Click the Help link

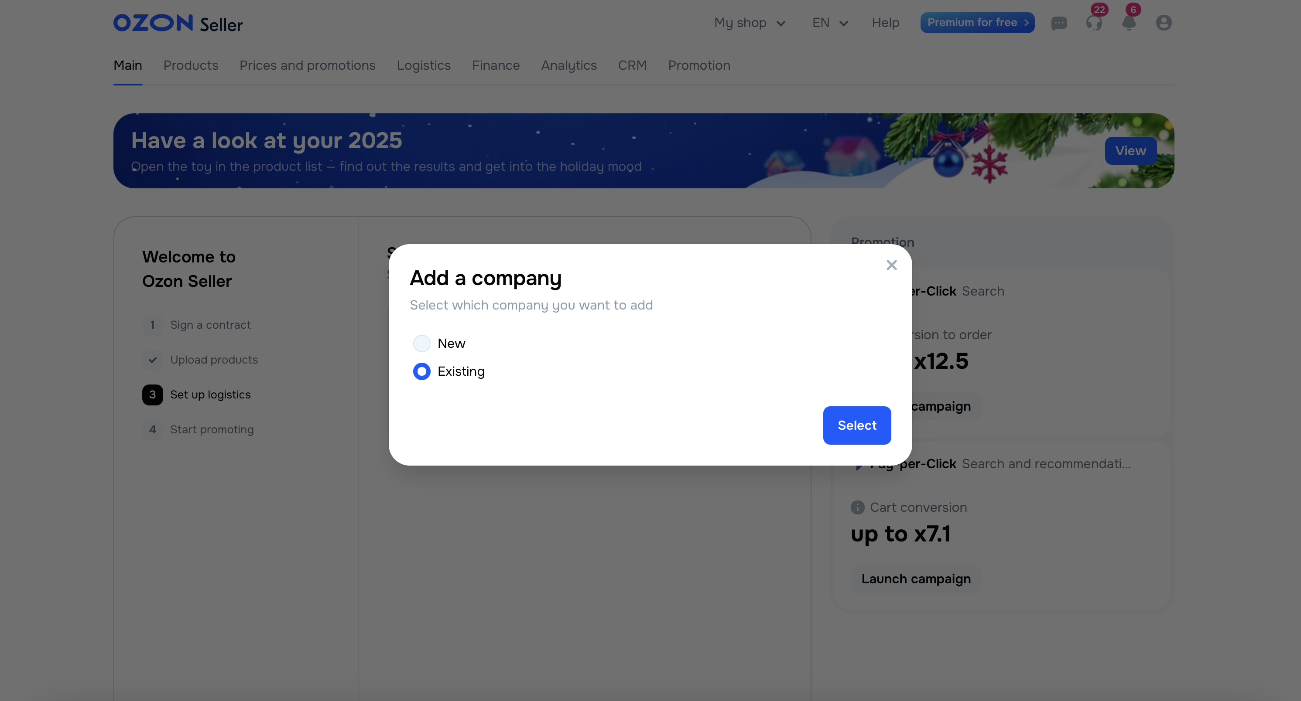pyautogui.click(x=885, y=23)
